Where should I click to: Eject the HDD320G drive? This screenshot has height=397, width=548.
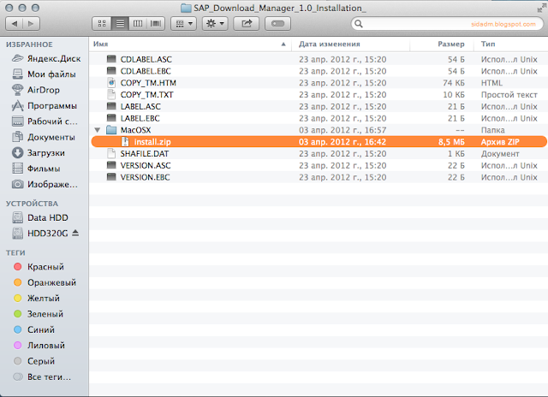(x=75, y=233)
